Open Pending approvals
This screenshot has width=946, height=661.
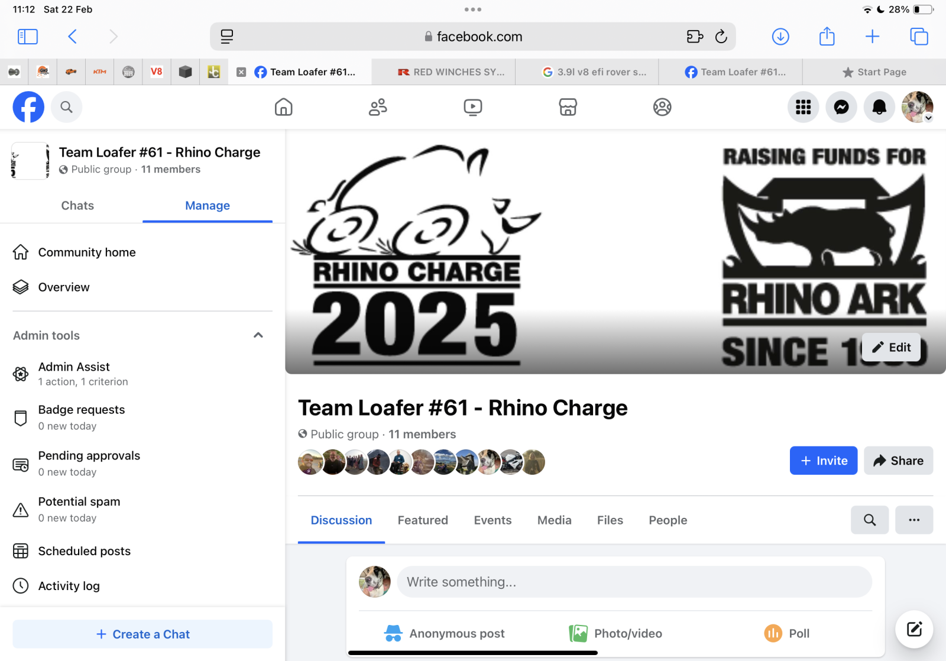pyautogui.click(x=142, y=464)
